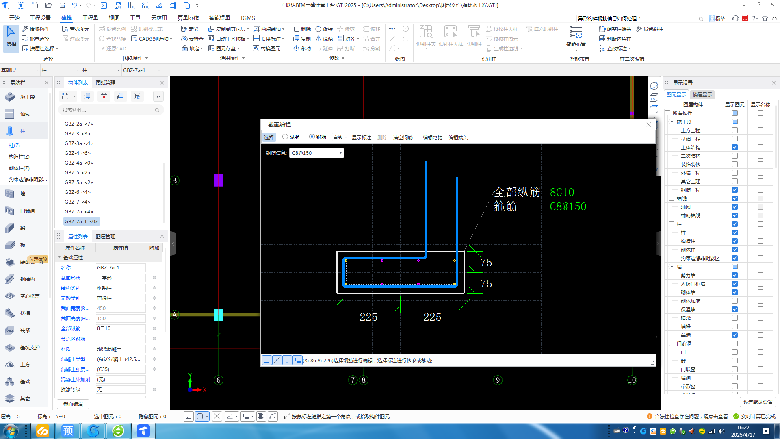The height and width of the screenshot is (439, 780).
Task: Toggle 土方工程 显示图元 checkbox
Action: (x=734, y=130)
